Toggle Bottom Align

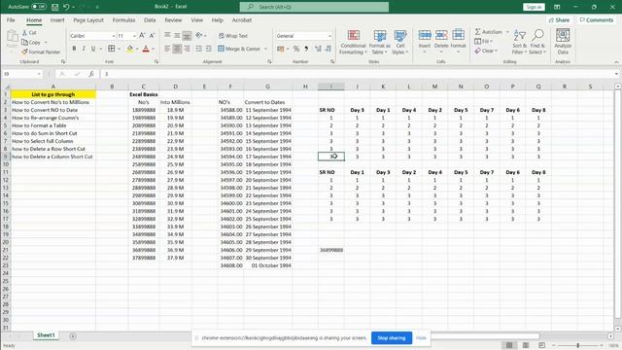click(187, 36)
